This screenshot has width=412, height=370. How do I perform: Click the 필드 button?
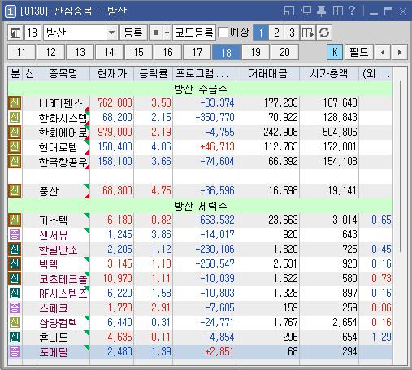tap(359, 52)
